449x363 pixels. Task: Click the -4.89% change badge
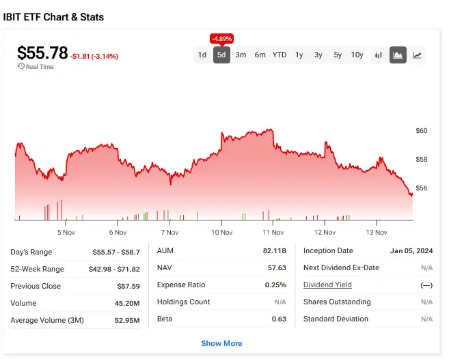(221, 38)
